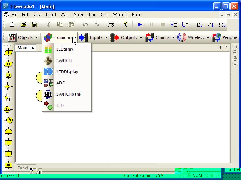The height and width of the screenshot is (180, 241).
Task: Open the Peripheral components dropdown
Action: (x=226, y=37)
